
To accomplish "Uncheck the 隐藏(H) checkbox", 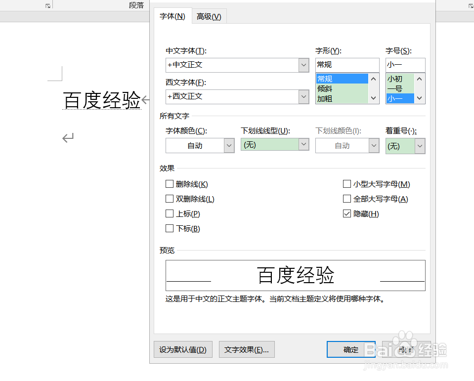I will pos(347,213).
